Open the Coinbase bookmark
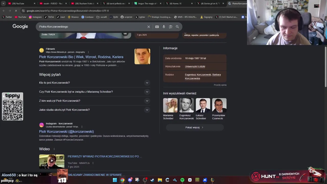 (x=87, y=17)
